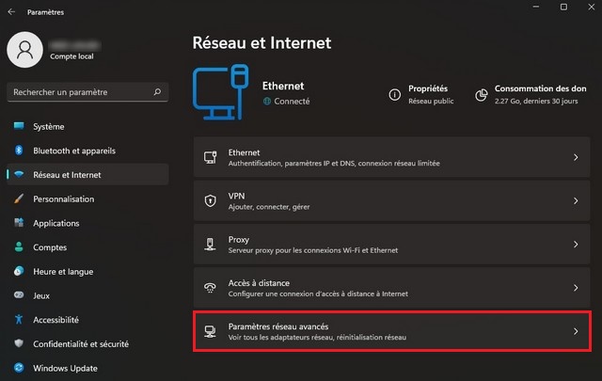Viewport: 602px width, 381px height.
Task: Focus the Rechercher un paramètre field
Action: (x=77, y=92)
